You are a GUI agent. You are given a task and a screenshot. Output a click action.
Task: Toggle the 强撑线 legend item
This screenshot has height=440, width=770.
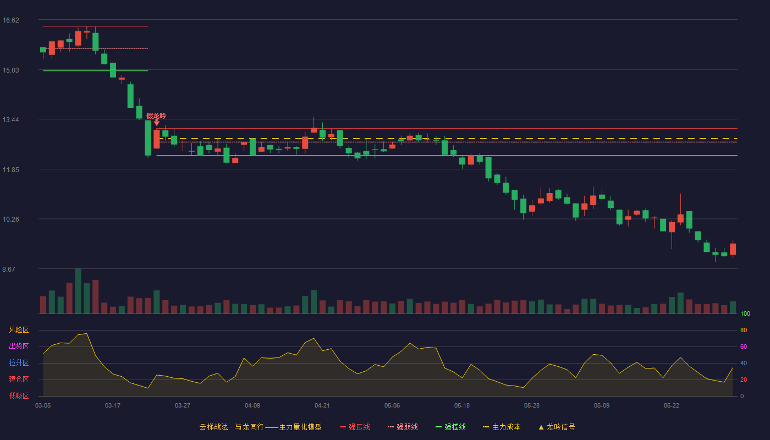tap(450, 427)
